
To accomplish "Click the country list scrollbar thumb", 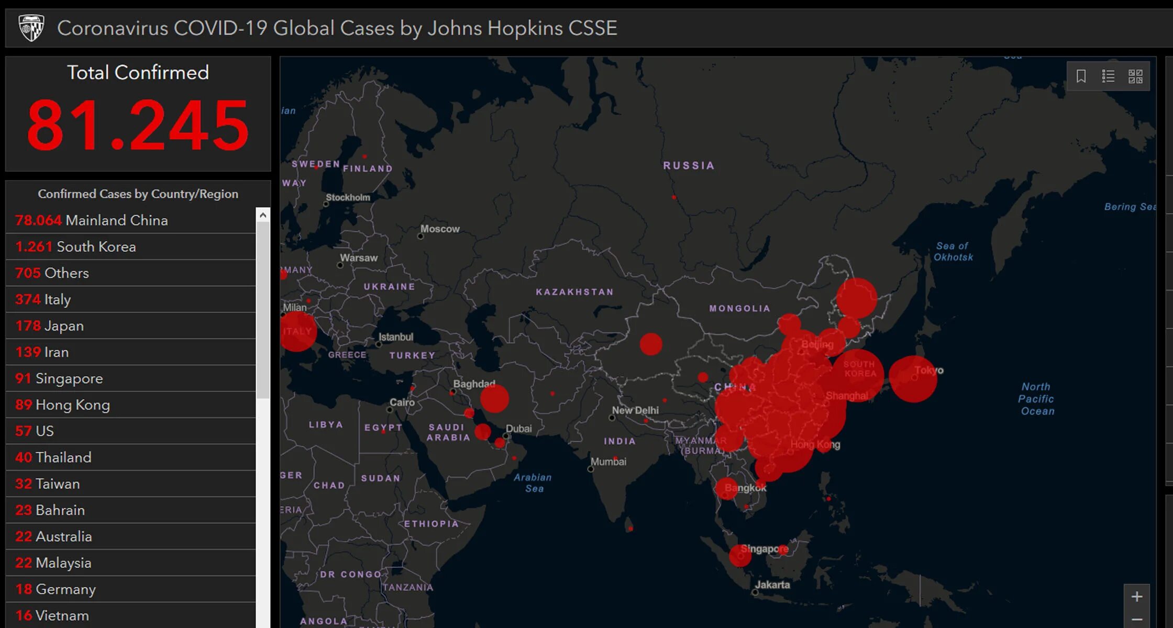I will click(263, 309).
